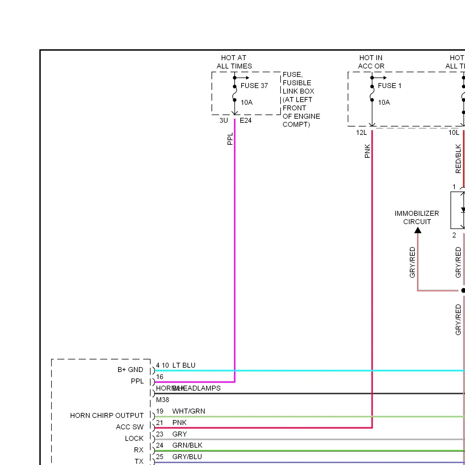
Task: Click the vertical PPL wire label
Action: point(230,139)
